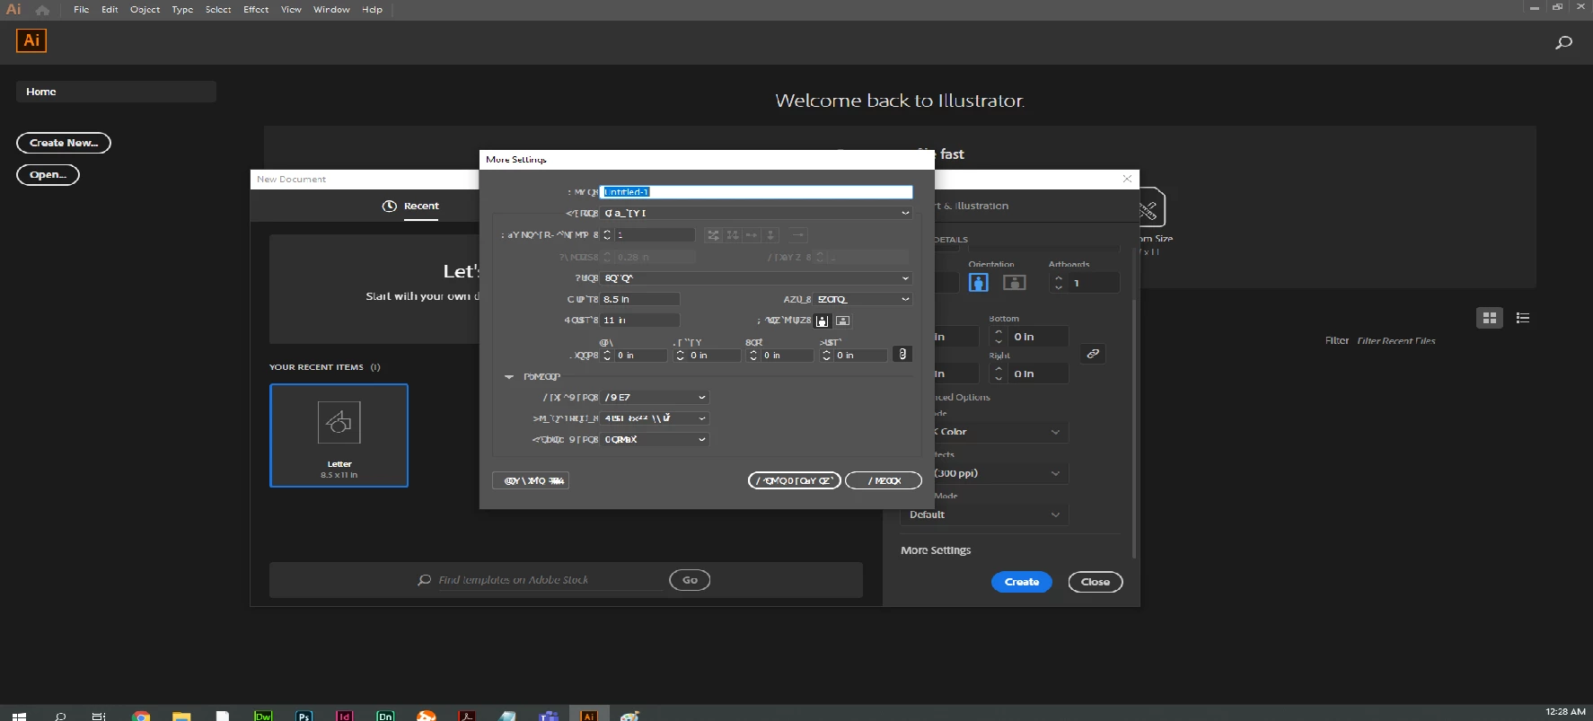Open the Color Mode dropdown in More Settings
The image size is (1593, 721).
tap(655, 397)
